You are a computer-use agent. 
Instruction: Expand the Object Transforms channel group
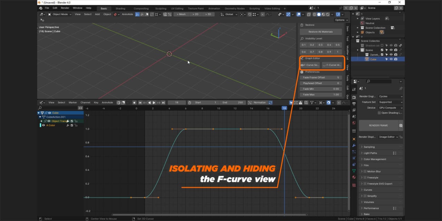[41, 121]
